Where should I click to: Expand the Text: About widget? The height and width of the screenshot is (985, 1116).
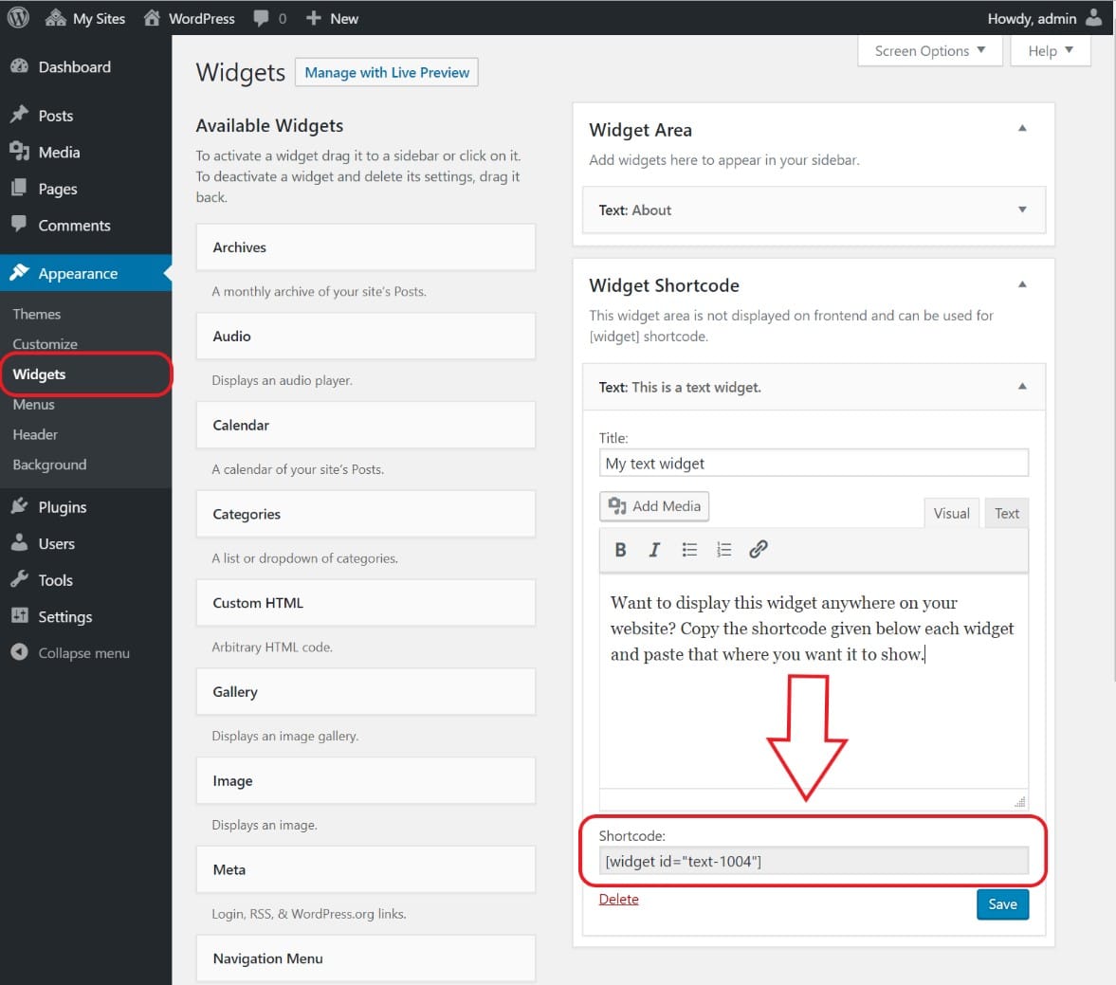click(1022, 210)
